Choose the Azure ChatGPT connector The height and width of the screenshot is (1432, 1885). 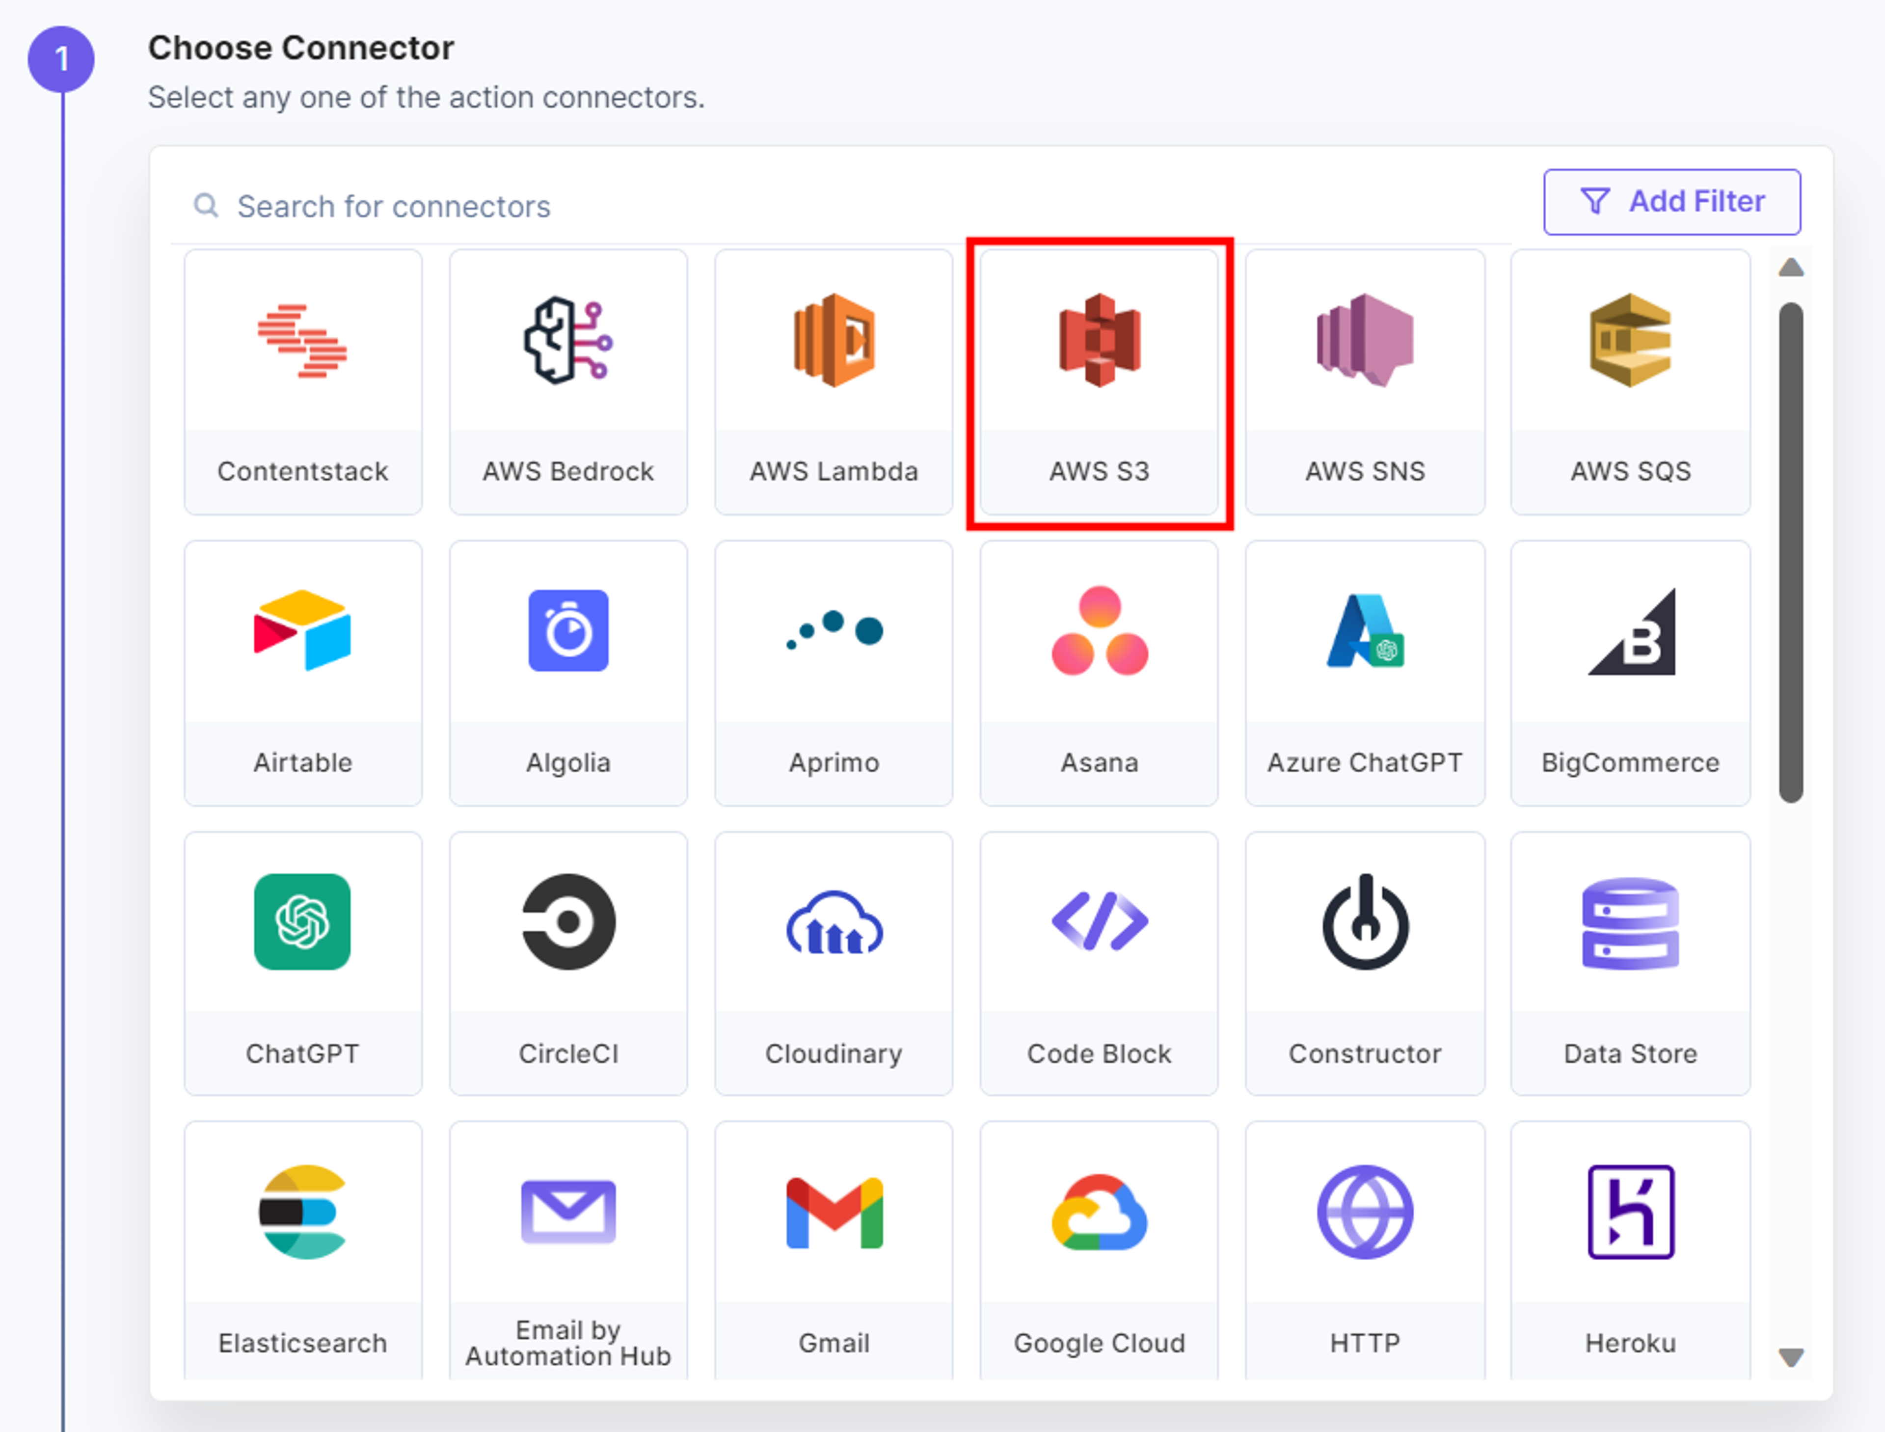point(1365,674)
